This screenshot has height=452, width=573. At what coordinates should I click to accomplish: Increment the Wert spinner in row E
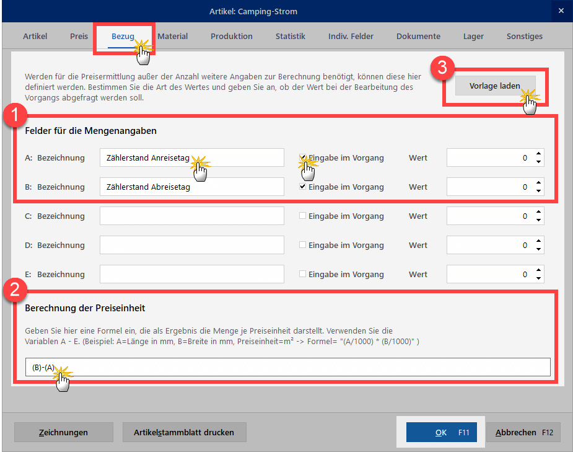pyautogui.click(x=538, y=271)
